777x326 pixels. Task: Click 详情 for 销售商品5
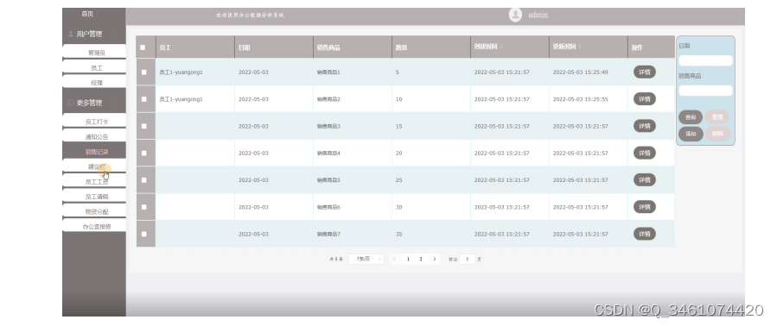tap(644, 180)
